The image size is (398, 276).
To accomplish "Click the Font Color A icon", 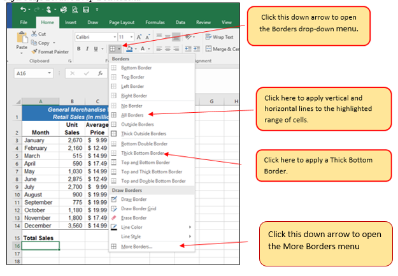I will click(x=143, y=48).
